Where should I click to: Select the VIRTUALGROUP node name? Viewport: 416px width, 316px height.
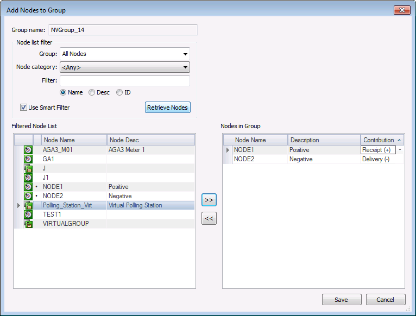click(66, 224)
